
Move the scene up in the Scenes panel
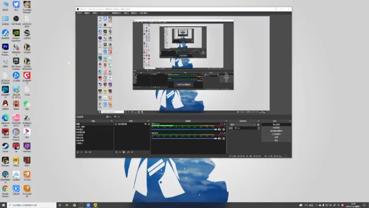(x=86, y=152)
